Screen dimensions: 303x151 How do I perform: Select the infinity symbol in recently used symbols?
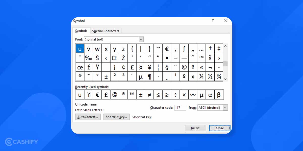pos(193,95)
